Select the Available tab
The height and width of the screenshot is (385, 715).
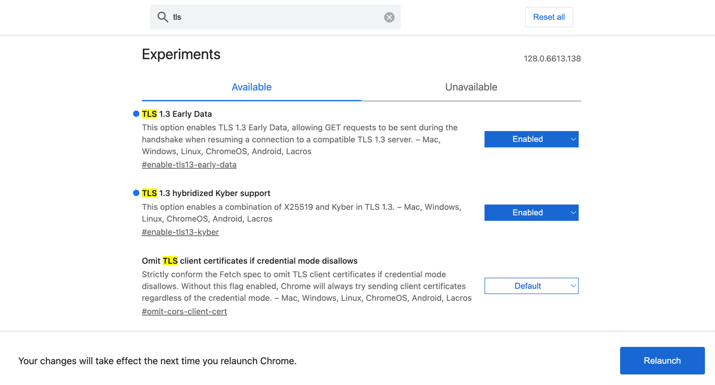pos(252,87)
